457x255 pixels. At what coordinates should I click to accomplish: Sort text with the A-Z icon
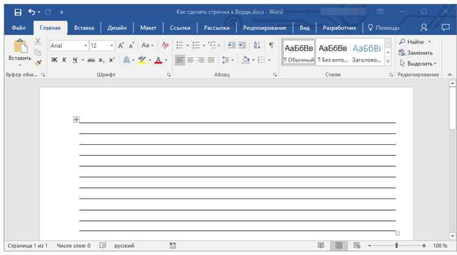pos(257,45)
